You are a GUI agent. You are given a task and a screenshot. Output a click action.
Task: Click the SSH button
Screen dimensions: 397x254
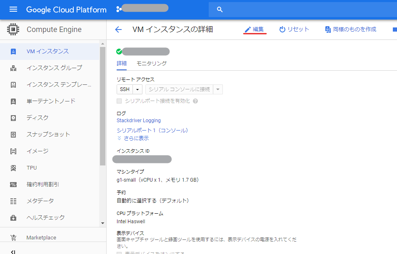pyautogui.click(x=125, y=89)
